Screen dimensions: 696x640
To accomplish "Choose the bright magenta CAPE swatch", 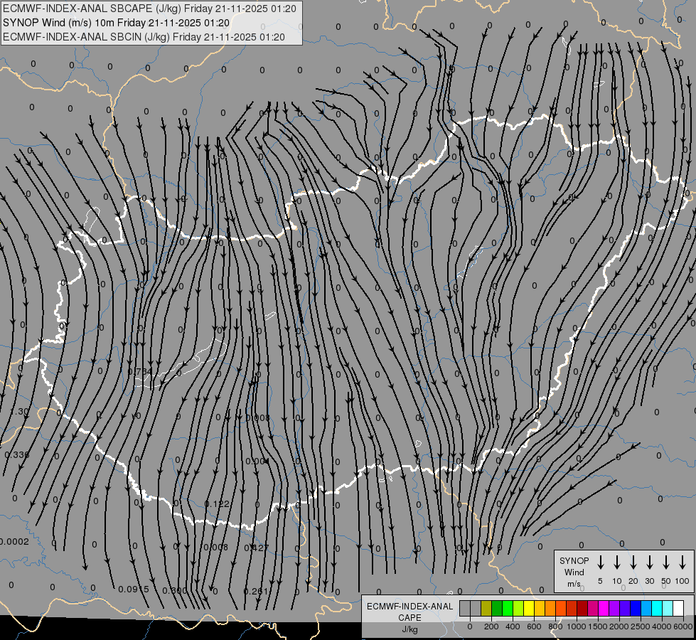I will coord(604,608).
